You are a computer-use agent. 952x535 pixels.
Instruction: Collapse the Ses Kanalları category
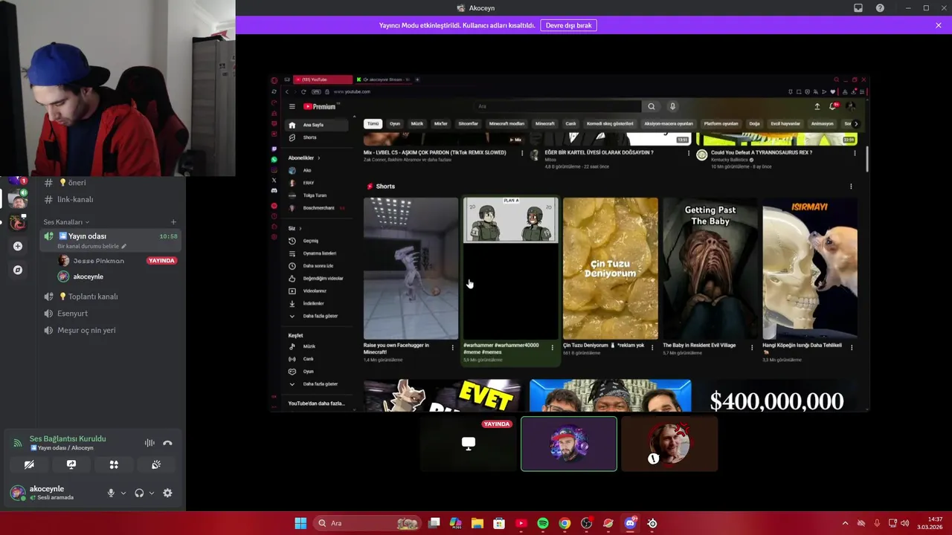66,222
